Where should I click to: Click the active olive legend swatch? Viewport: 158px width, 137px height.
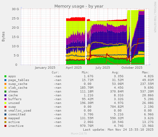coord(5,122)
